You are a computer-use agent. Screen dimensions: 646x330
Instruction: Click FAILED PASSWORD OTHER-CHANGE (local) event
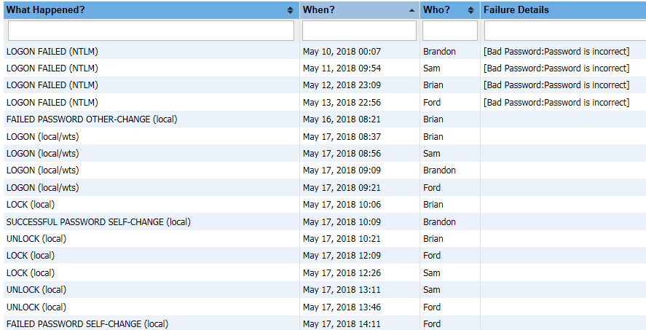(x=92, y=119)
